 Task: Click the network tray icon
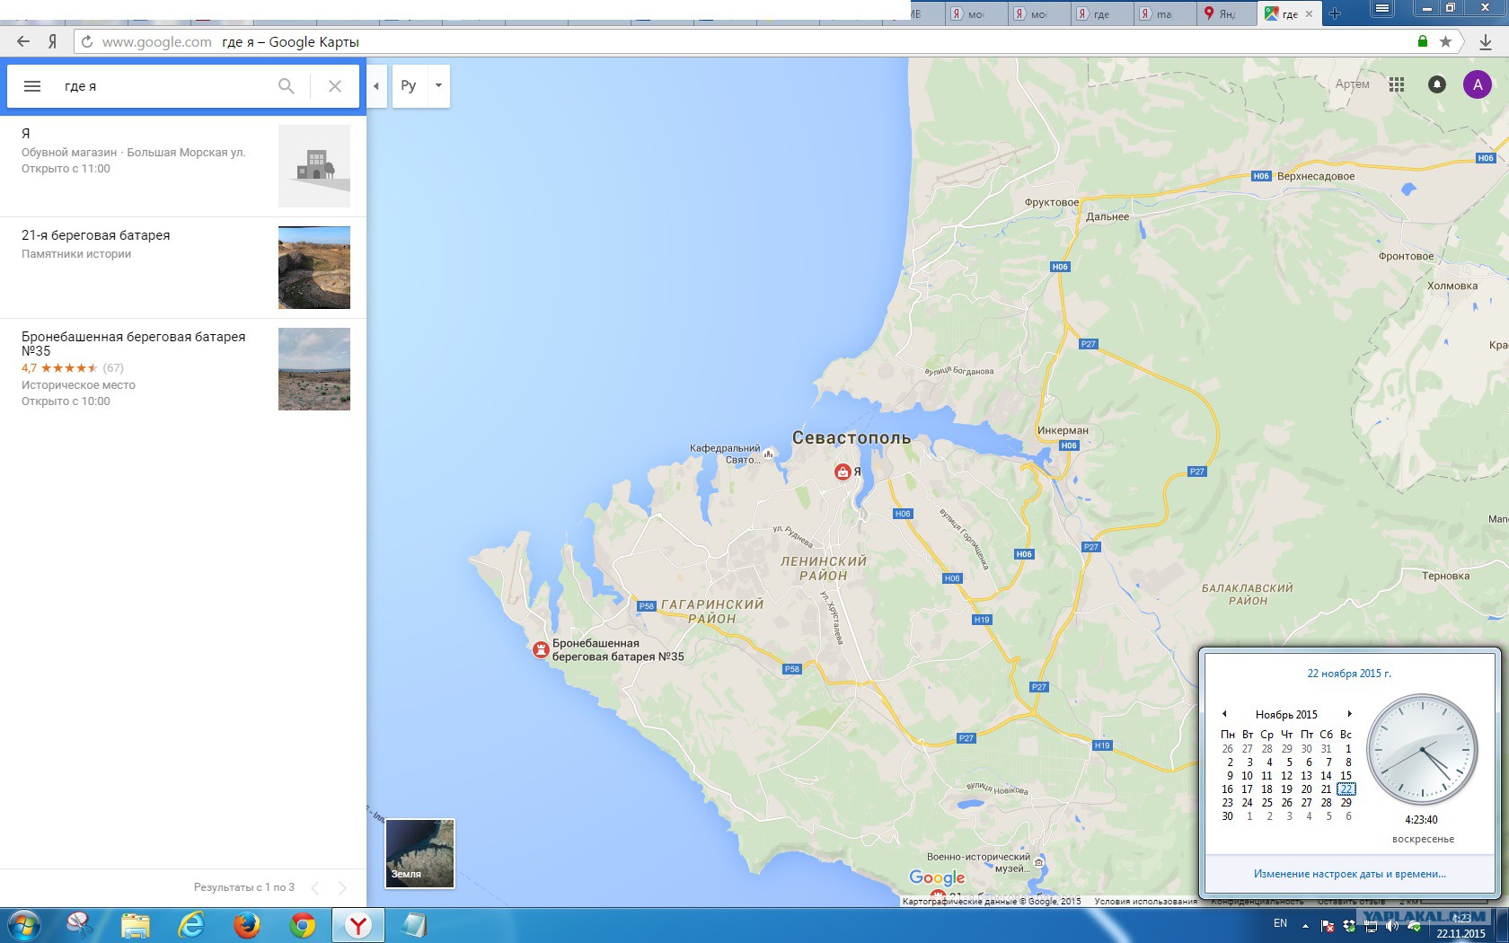click(x=1372, y=926)
